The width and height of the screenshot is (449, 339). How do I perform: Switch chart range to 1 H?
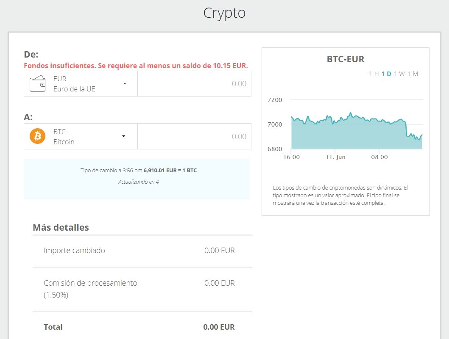point(374,74)
